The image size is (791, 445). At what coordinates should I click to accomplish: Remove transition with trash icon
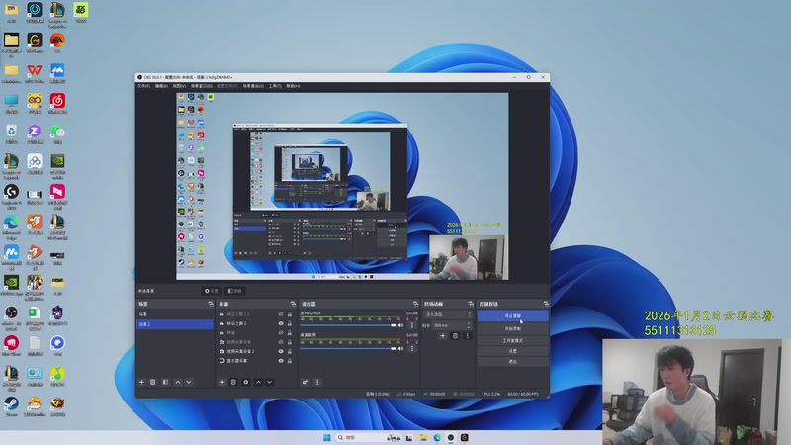pos(455,336)
